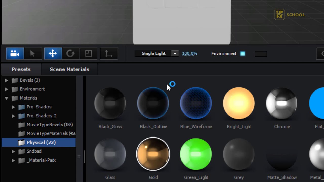The width and height of the screenshot is (324, 182).
Task: Select the Environment tree item
Action: pyautogui.click(x=32, y=89)
